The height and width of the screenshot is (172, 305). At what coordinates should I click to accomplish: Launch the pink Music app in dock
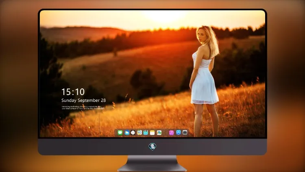[x=171, y=133]
